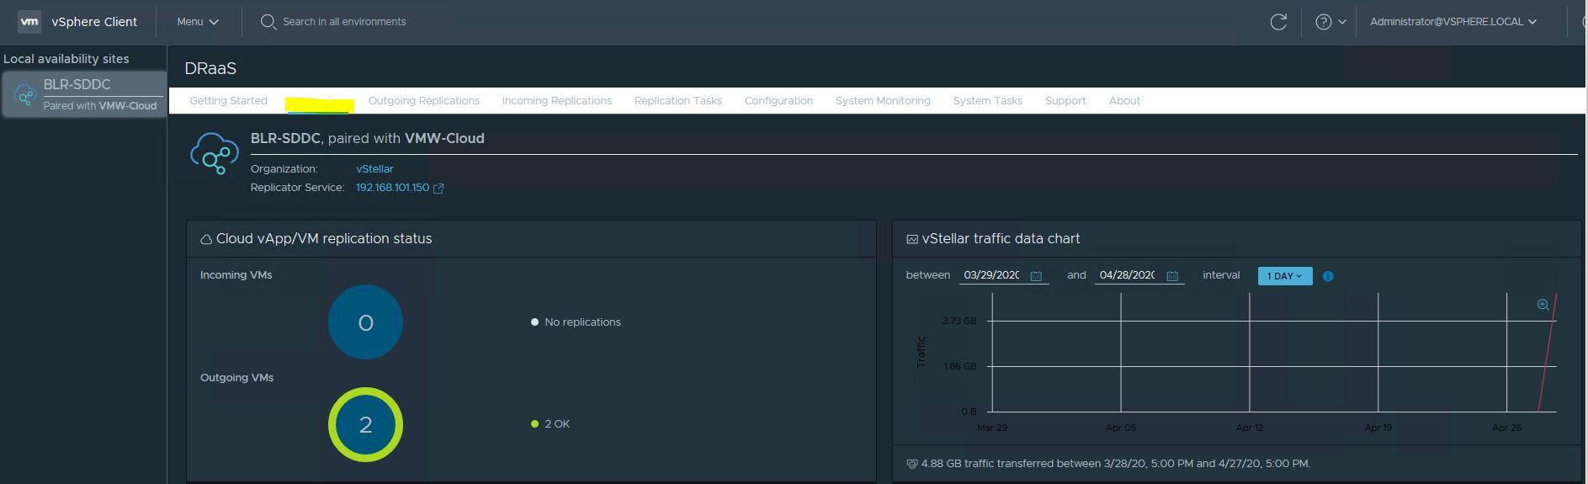
Task: Click the Incoming VMs circle showing 0
Action: pos(365,322)
